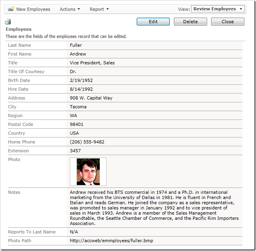This screenshot has height=251, width=256.
Task: Click the Delete button
Action: click(190, 22)
